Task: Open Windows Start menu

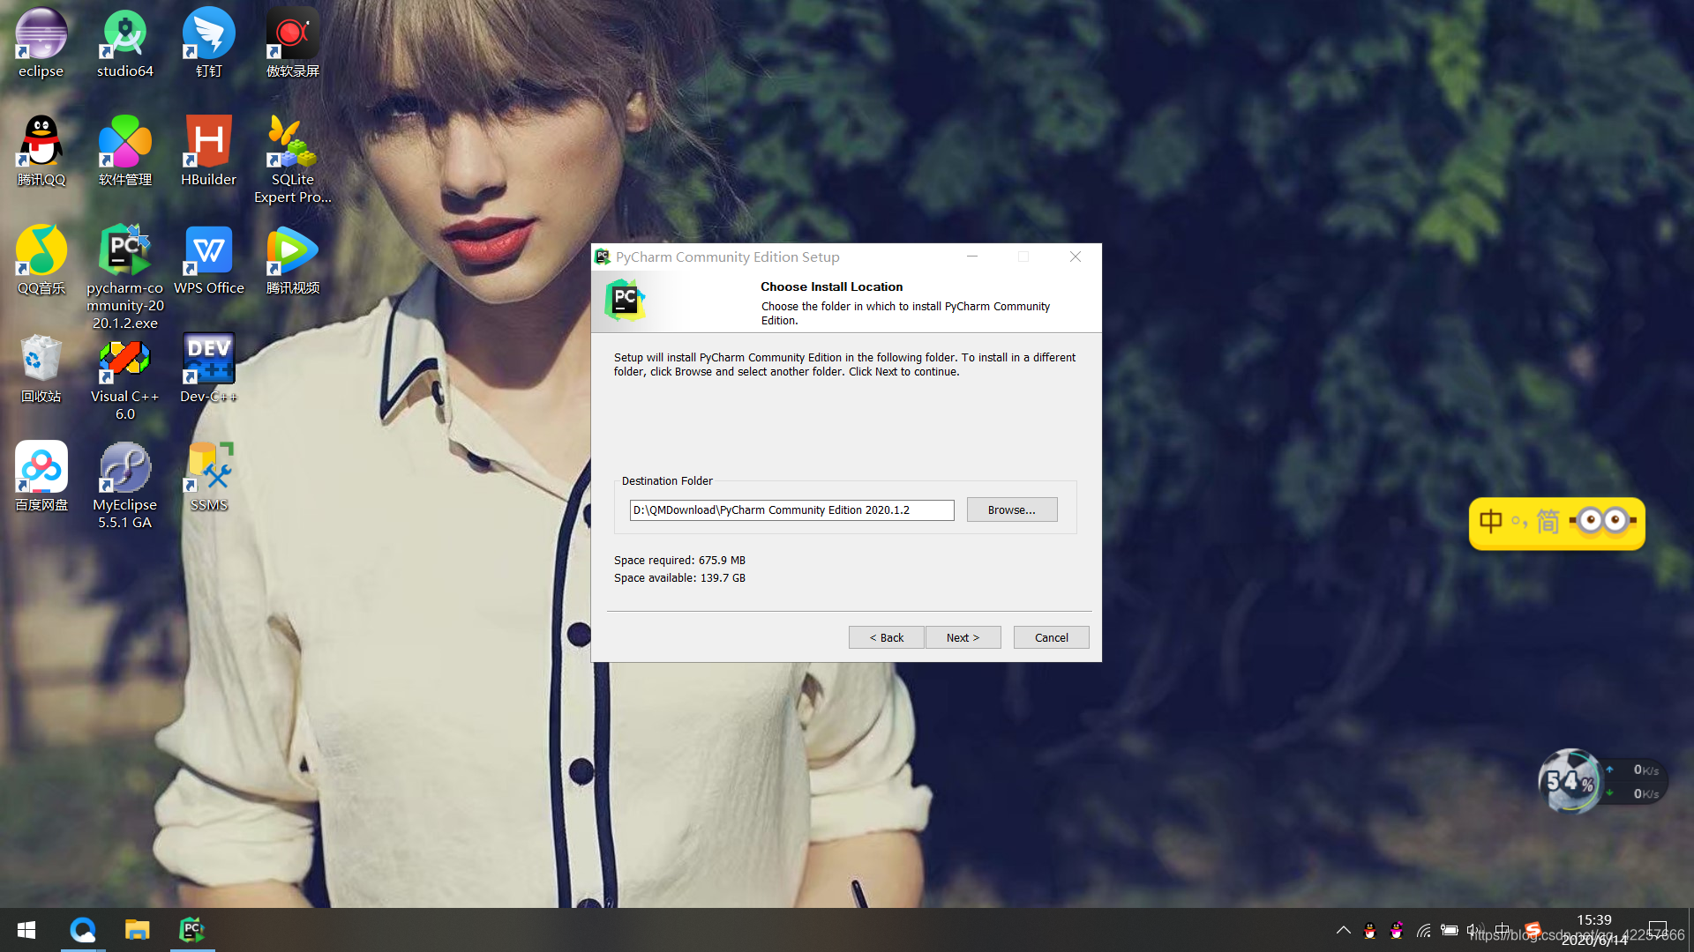Action: (26, 929)
